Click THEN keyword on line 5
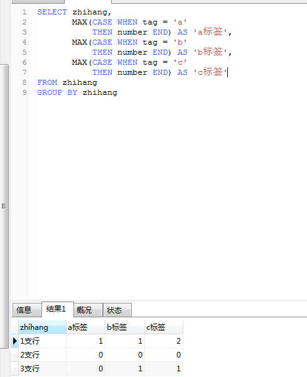The image size is (307, 377). click(x=102, y=52)
